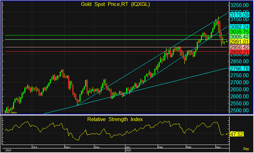Click the red 2920.21 support price label
The height and width of the screenshot is (153, 254).
click(240, 52)
